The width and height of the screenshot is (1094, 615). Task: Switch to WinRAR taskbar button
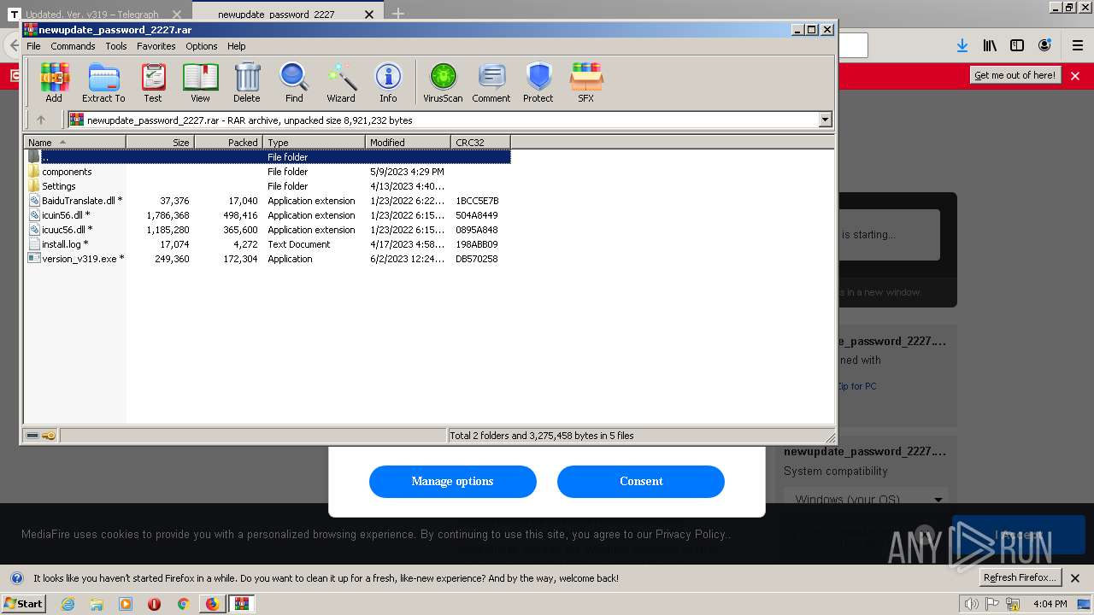click(x=242, y=604)
